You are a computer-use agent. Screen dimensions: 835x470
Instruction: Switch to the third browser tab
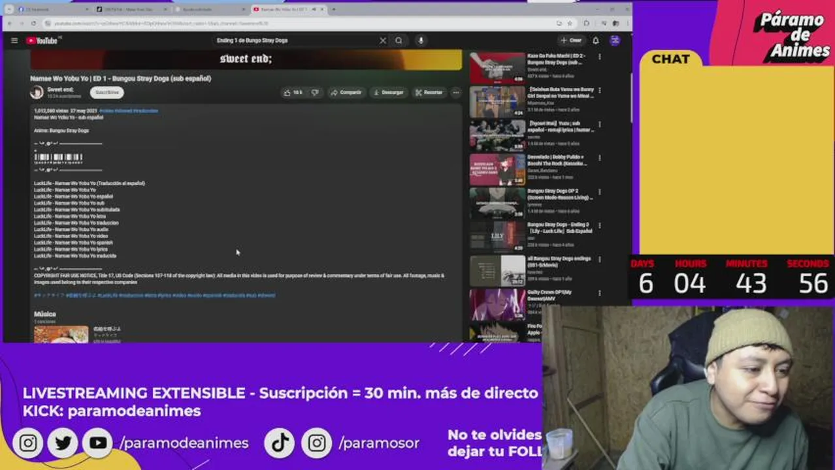[x=211, y=9]
